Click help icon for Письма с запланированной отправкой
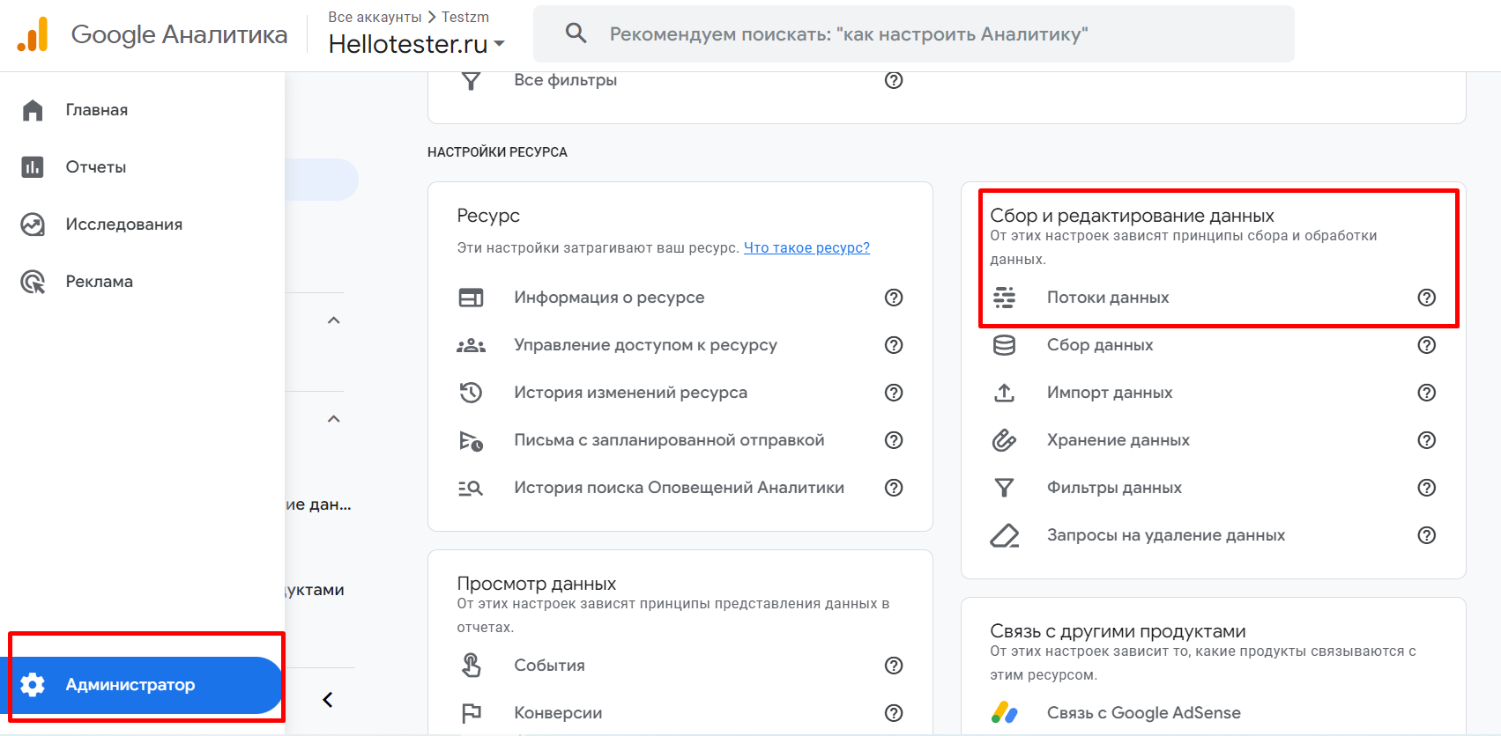 coord(894,440)
